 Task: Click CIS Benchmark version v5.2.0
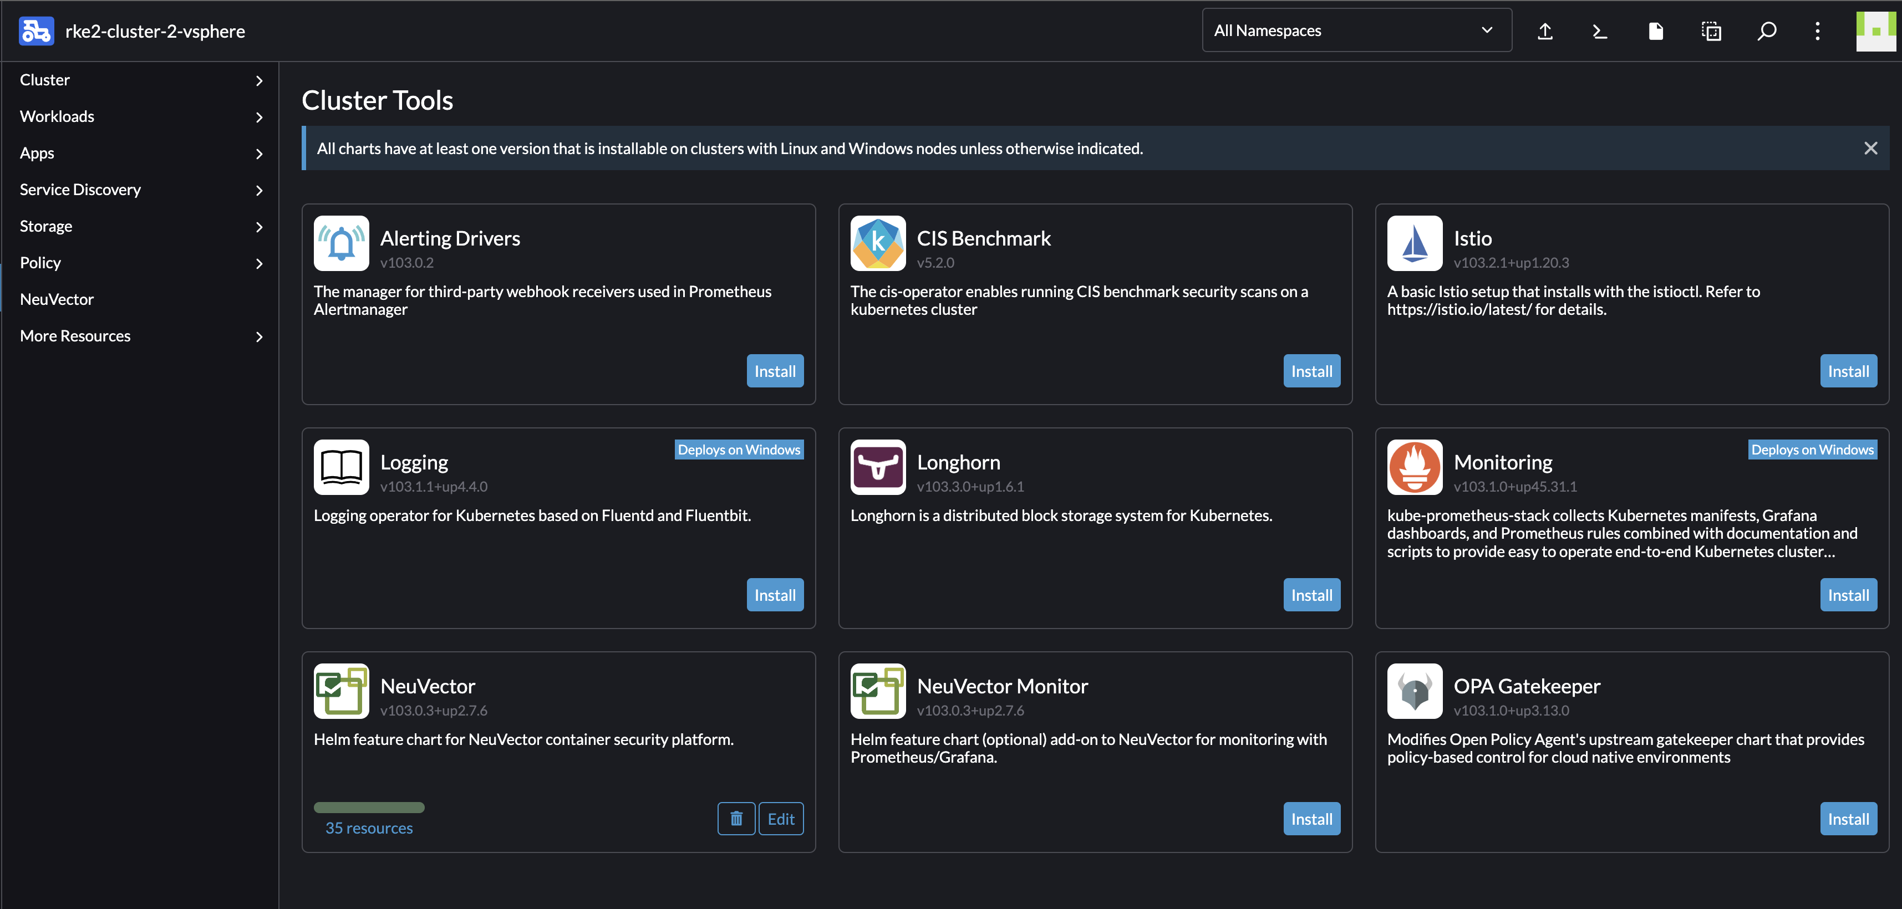click(x=935, y=263)
